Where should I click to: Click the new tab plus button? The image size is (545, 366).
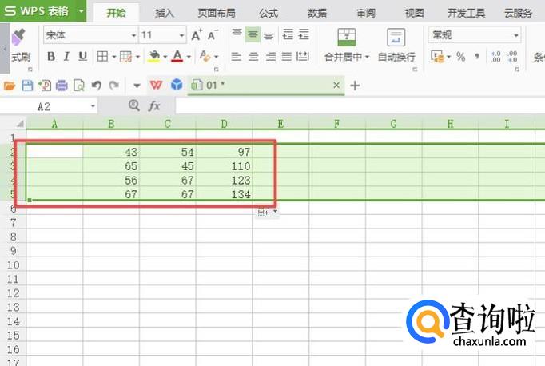pos(355,86)
